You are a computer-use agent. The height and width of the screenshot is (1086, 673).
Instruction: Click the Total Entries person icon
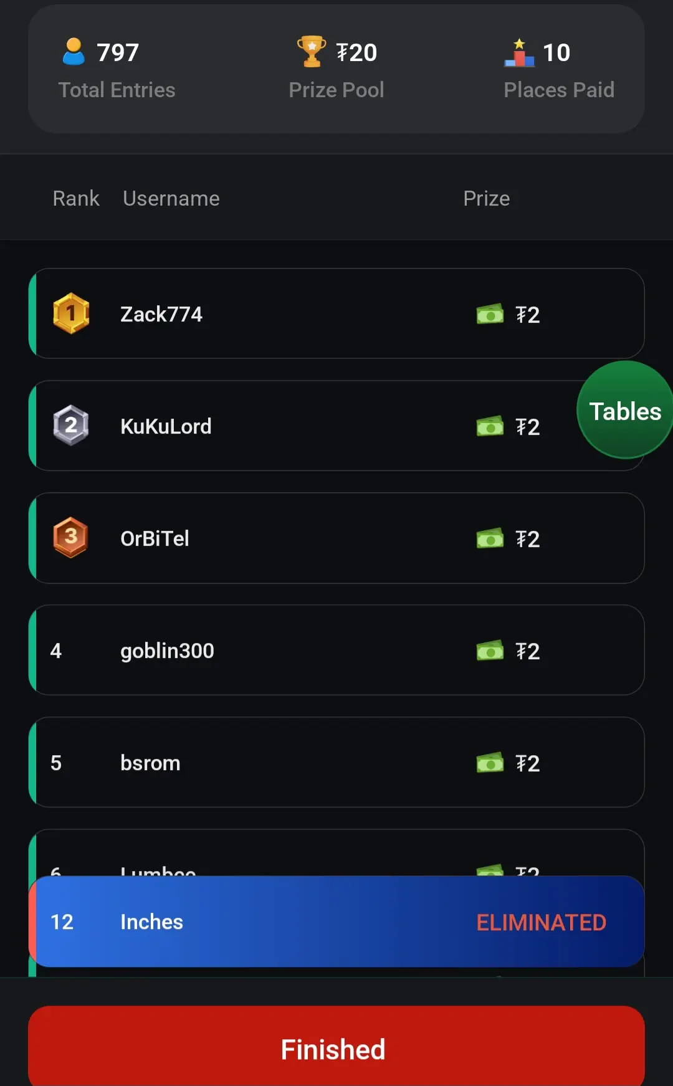pos(74,52)
